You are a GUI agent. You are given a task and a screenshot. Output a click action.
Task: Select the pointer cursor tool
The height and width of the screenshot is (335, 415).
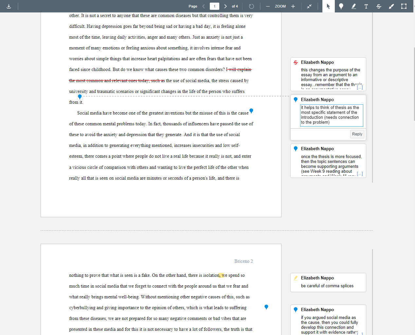point(328,6)
